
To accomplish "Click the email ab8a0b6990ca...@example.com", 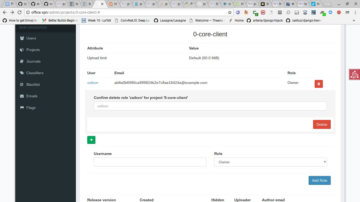I will (161, 83).
